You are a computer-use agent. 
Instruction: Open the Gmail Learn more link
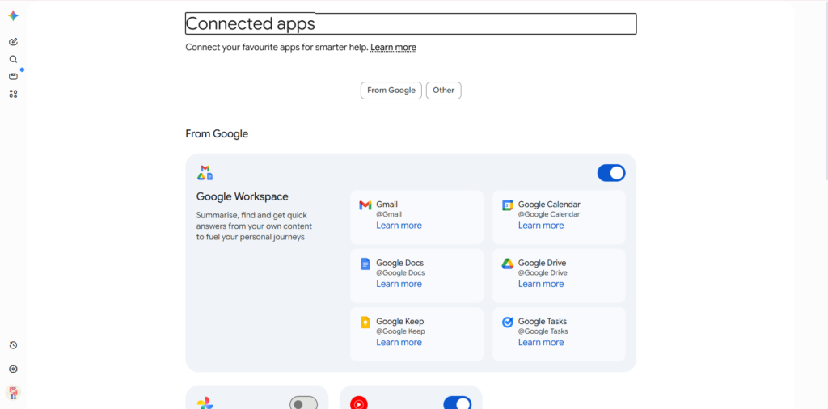[399, 226]
